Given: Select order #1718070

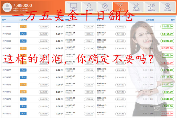Looking at the screenshot, I should 7,114.
